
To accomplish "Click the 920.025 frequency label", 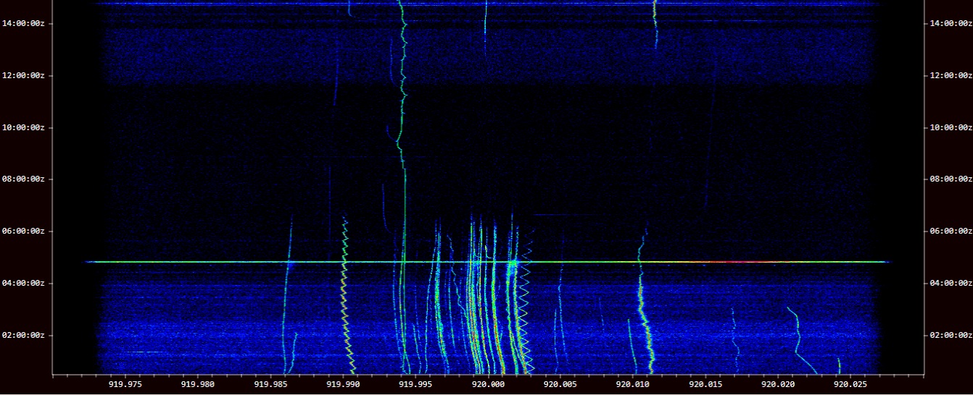I will point(850,385).
